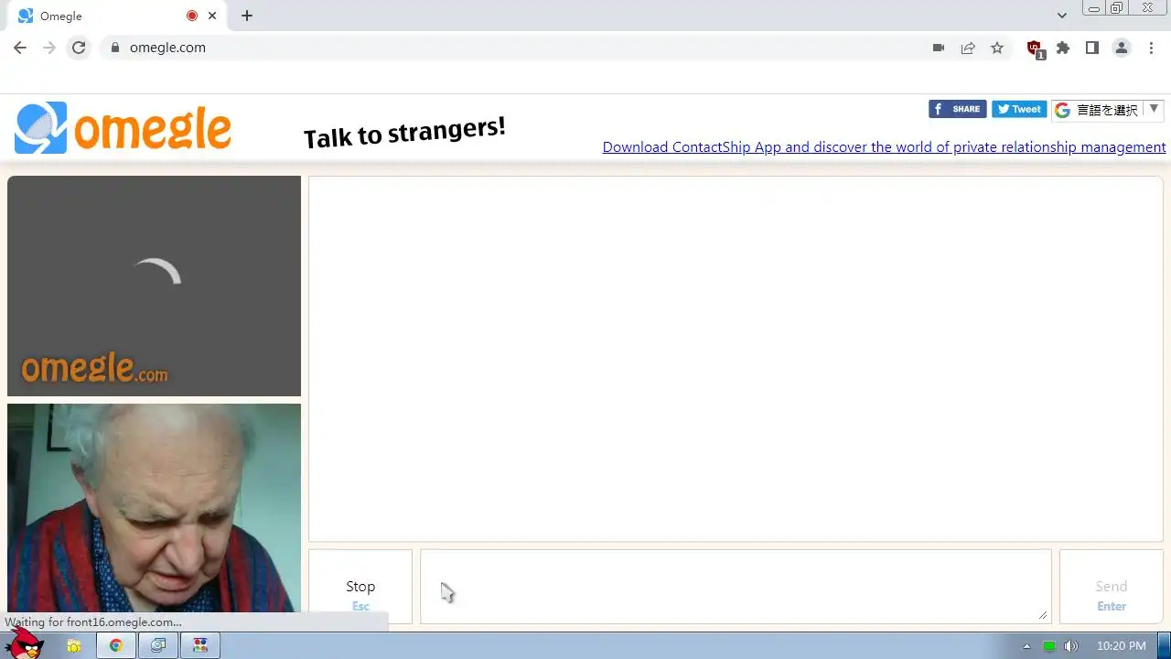Image resolution: width=1171 pixels, height=659 pixels.
Task: Open the Start menu Angry Bird icon
Action: coord(25,643)
